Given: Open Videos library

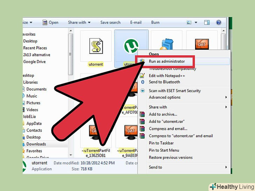Looking at the screenshot, I should pyautogui.click(x=32, y=109).
